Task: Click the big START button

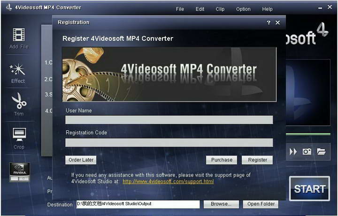Action: 309,189
